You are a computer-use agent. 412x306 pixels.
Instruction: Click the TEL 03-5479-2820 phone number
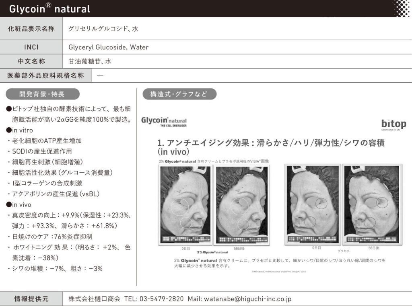pyautogui.click(x=154, y=299)
